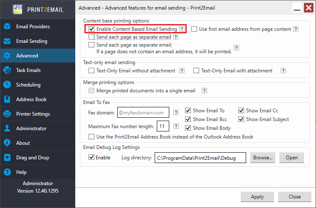
Task: Go to the Help sidebar item
Action: click(21, 172)
